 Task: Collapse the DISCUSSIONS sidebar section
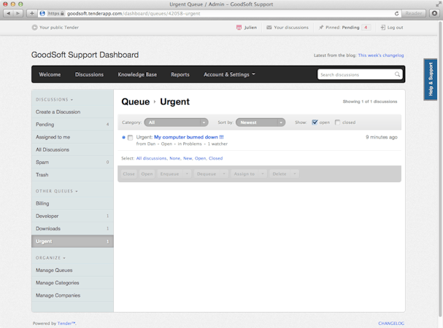54,100
